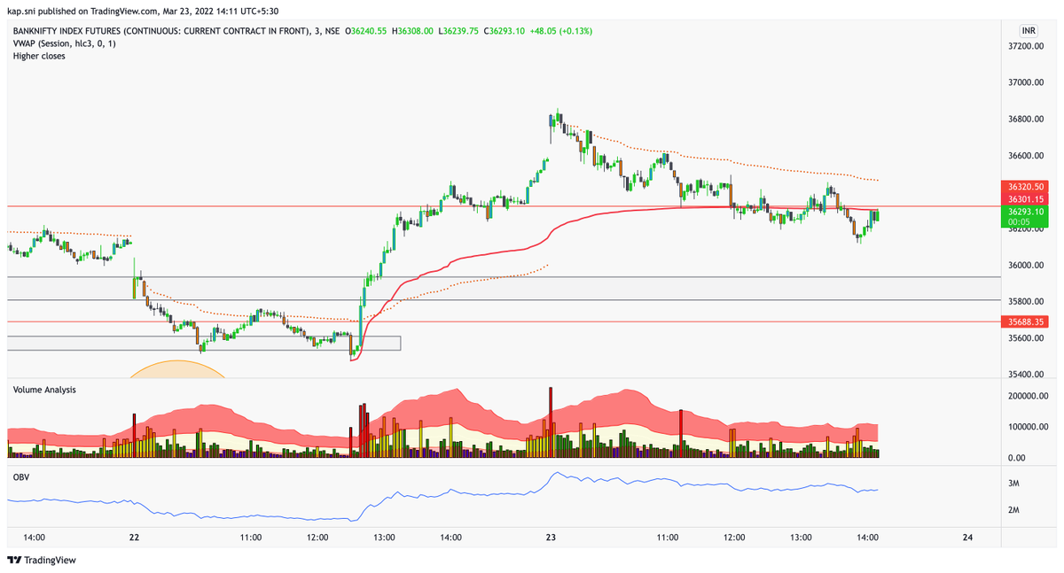
Task: Click the +48.05 (+0.13%) change value
Action: click(561, 31)
